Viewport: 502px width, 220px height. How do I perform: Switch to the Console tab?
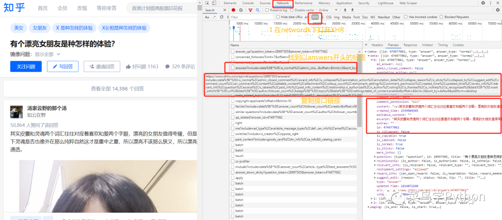pyautogui.click(x=248, y=3)
